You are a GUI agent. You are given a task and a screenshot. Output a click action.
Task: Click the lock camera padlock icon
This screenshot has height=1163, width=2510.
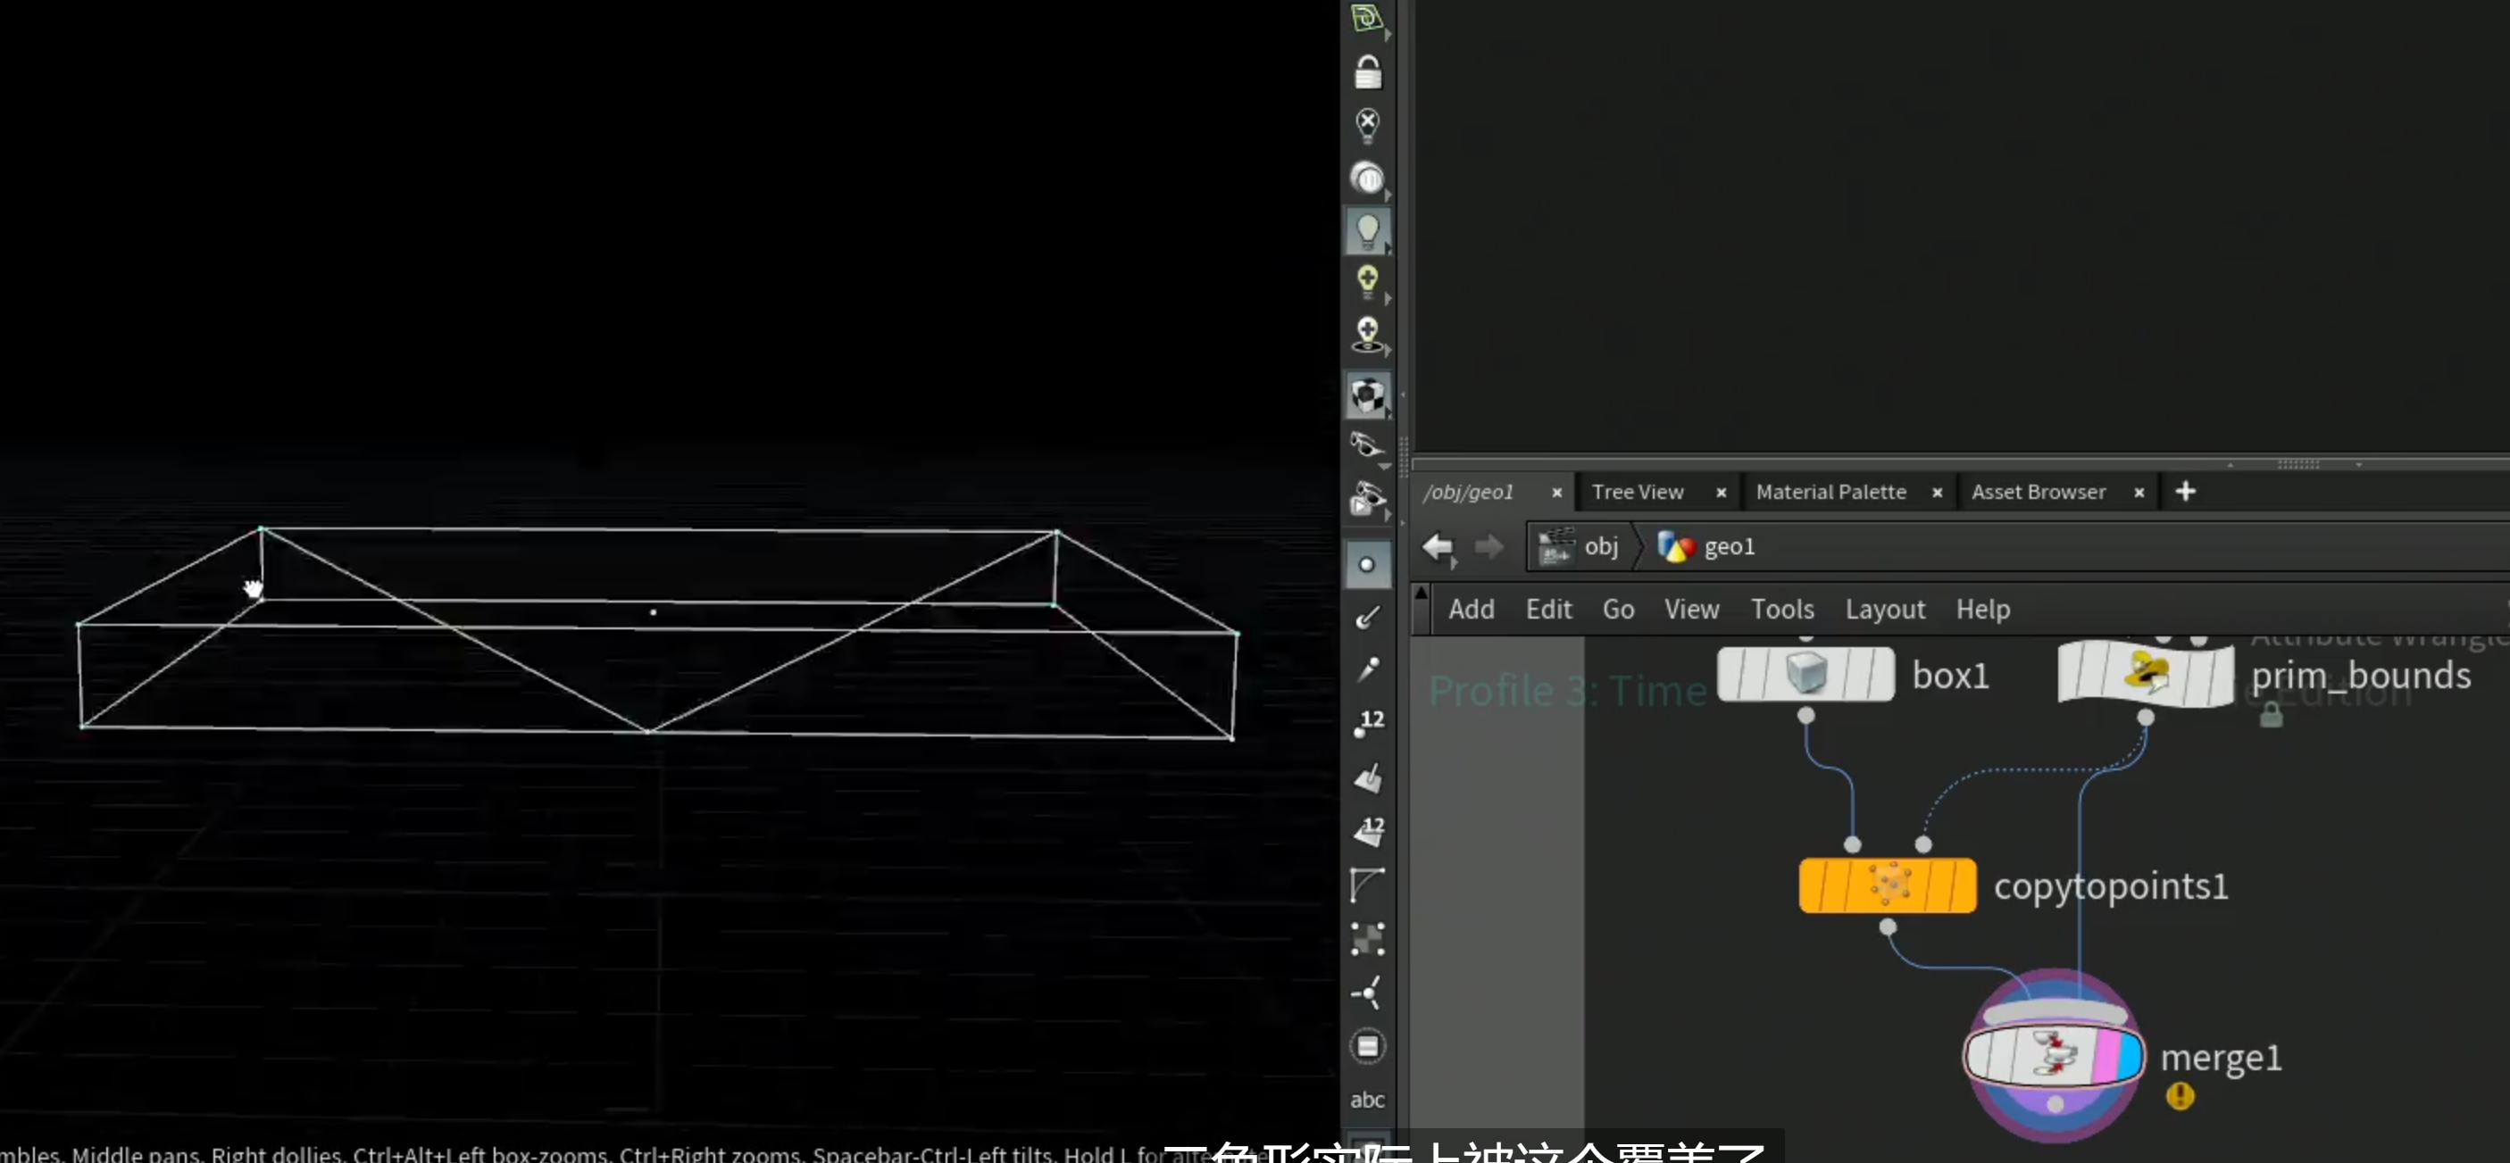pyautogui.click(x=1367, y=73)
